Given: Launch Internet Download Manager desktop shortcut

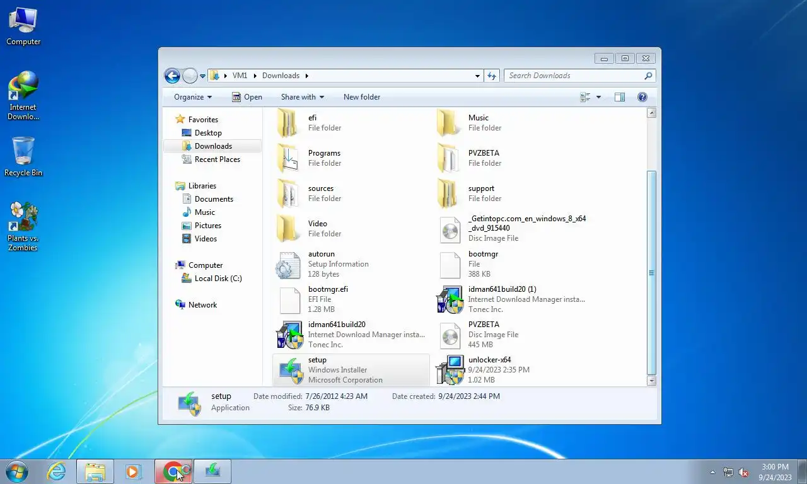Looking at the screenshot, I should click(x=23, y=96).
